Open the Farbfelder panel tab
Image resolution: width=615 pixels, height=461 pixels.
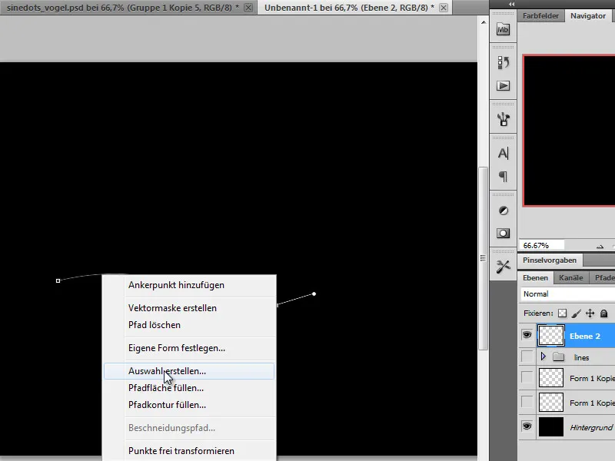coord(540,15)
